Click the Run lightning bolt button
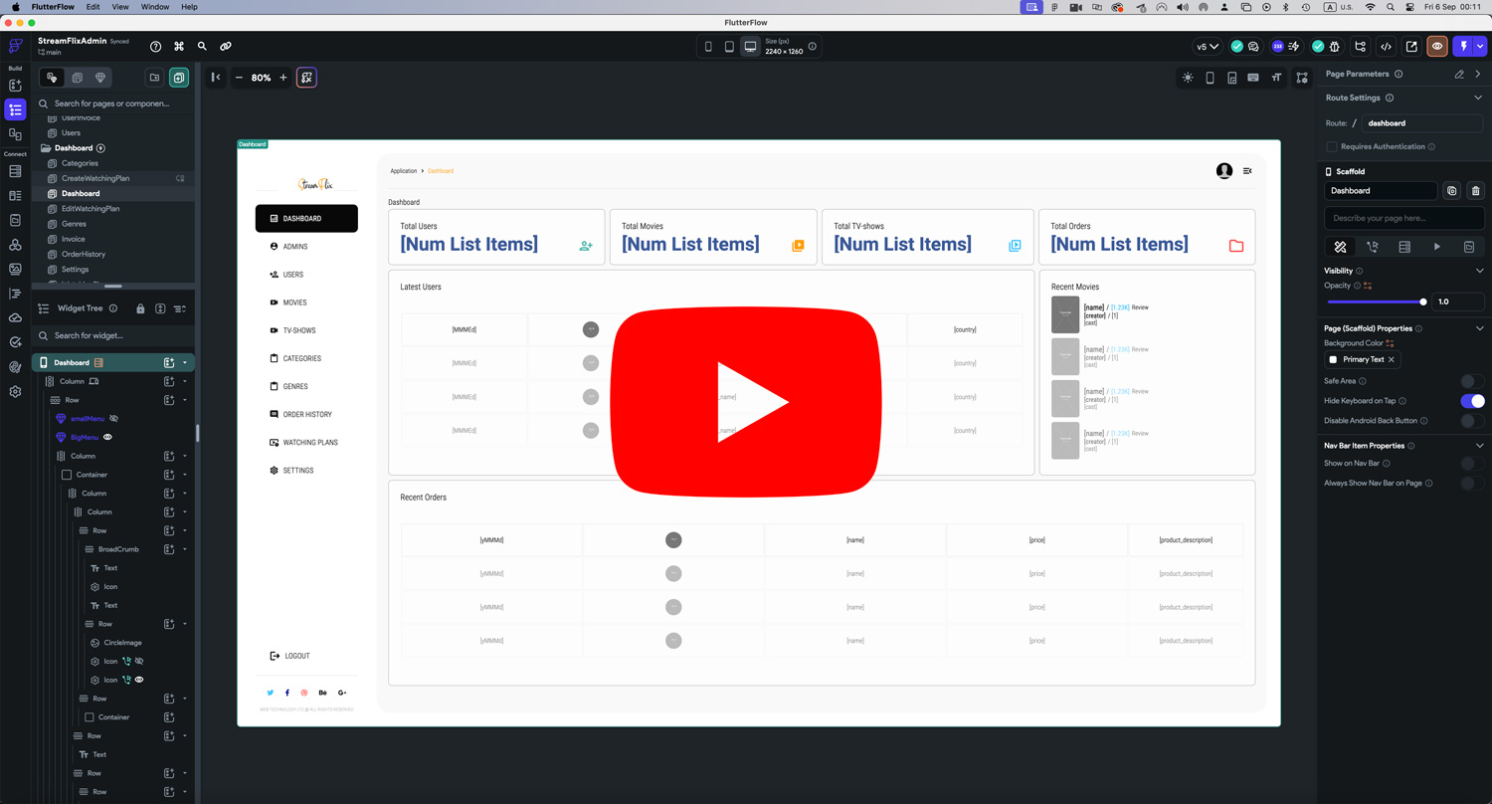Screen dimensions: 1492x804 1463,46
